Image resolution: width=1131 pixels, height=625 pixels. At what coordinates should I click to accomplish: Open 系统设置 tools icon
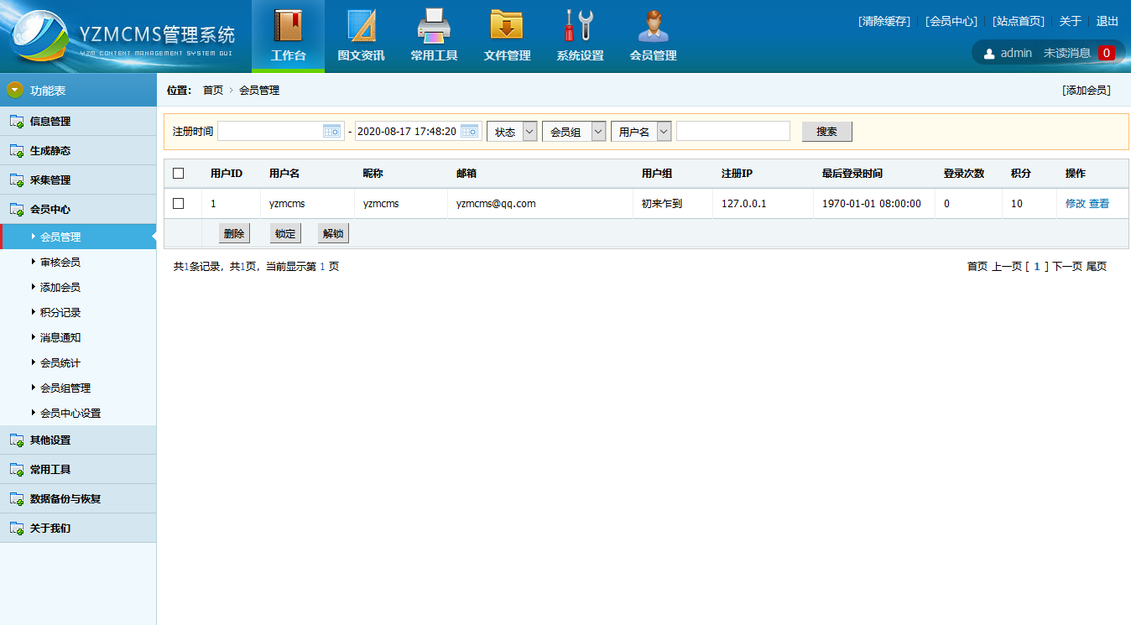click(580, 27)
